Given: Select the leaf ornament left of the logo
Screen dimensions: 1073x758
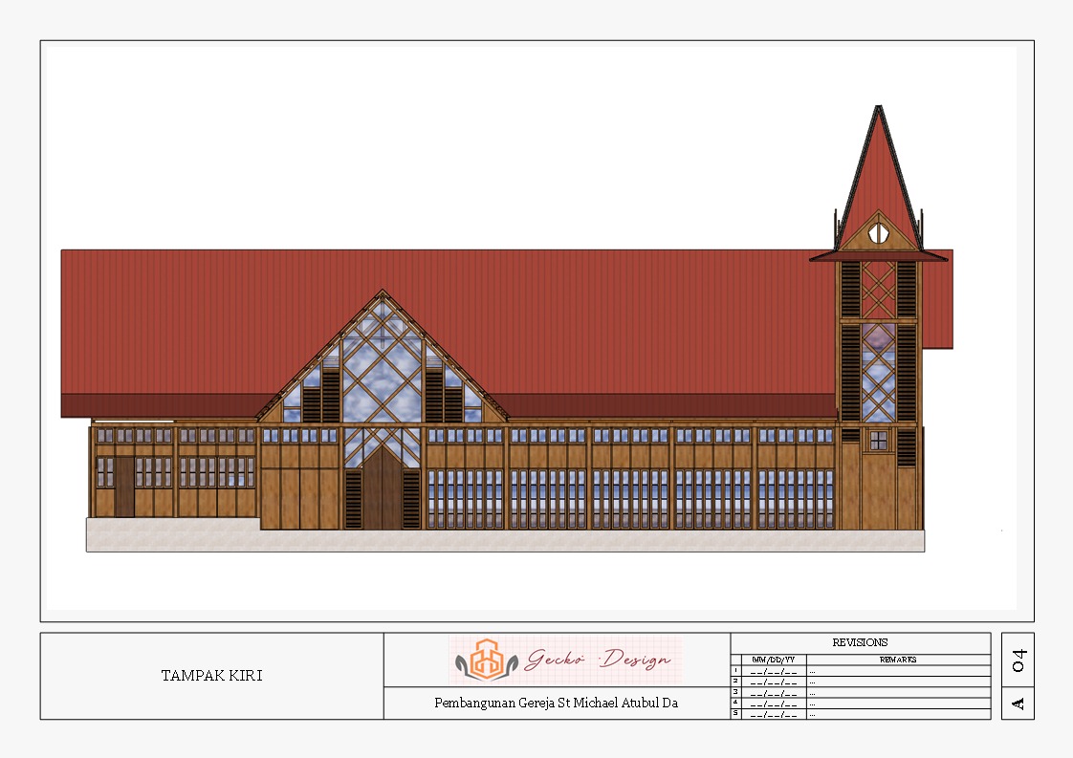Looking at the screenshot, I should [x=459, y=662].
